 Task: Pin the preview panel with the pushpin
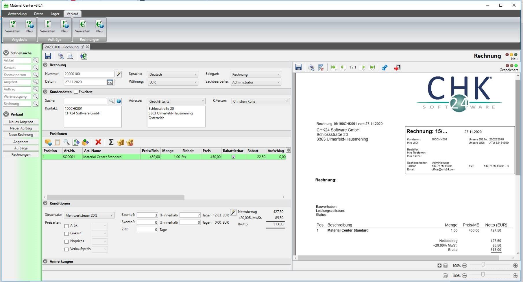coord(384,68)
